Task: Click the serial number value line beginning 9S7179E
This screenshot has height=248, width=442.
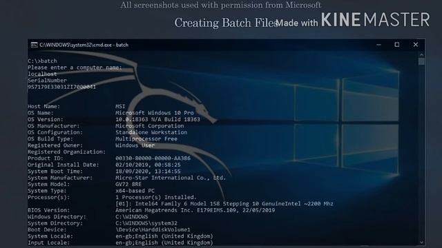Action: 61,87
